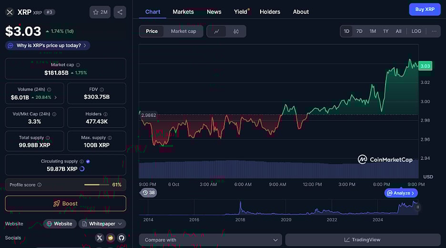Click the XRP logo icon

[10, 12]
